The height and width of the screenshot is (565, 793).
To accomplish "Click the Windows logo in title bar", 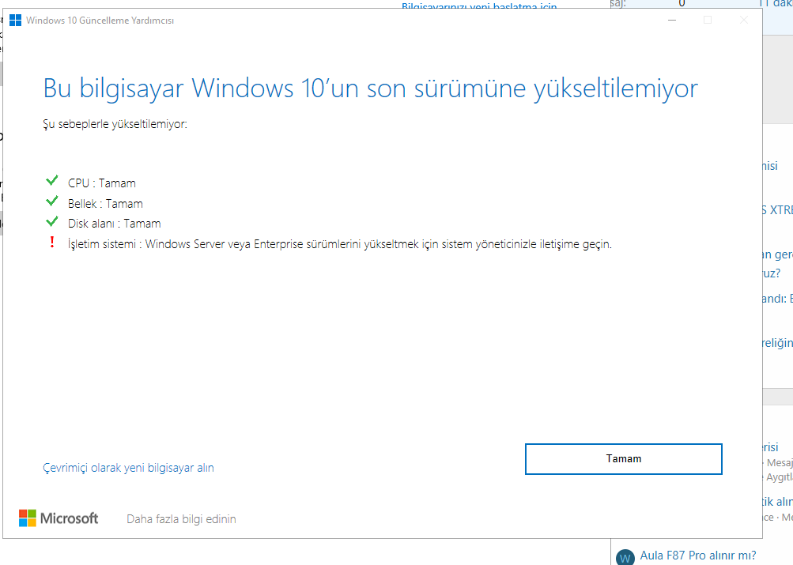I will click(x=16, y=21).
